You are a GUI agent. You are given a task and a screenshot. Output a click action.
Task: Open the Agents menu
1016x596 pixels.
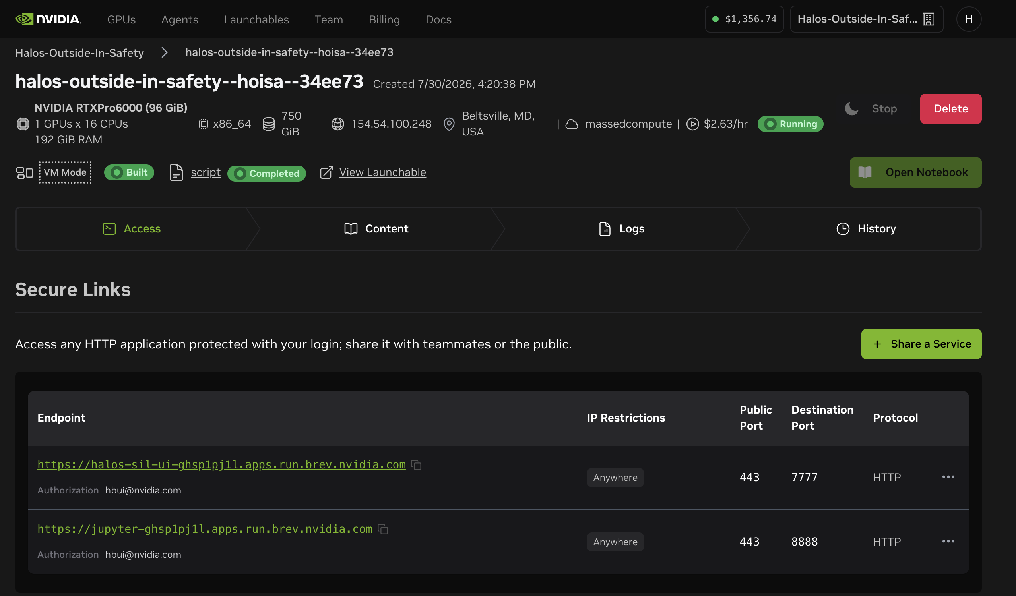(180, 19)
